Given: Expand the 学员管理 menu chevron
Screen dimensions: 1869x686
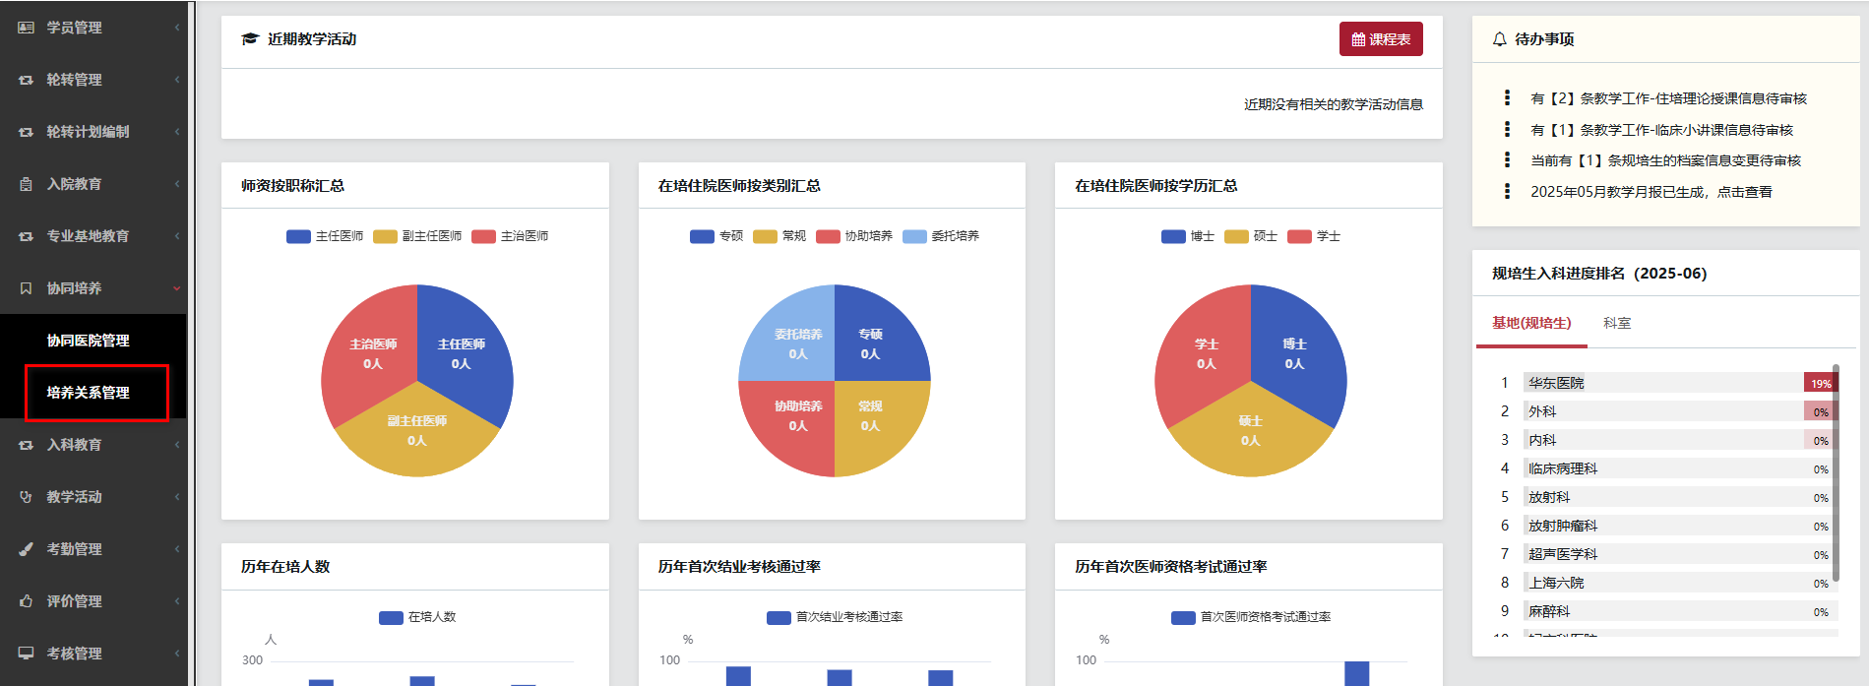Looking at the screenshot, I should (177, 28).
